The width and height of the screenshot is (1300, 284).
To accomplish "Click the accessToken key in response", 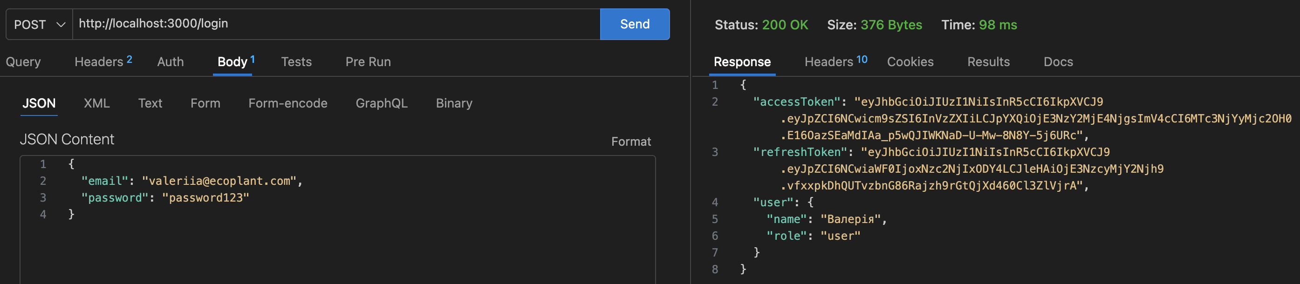I will (796, 101).
